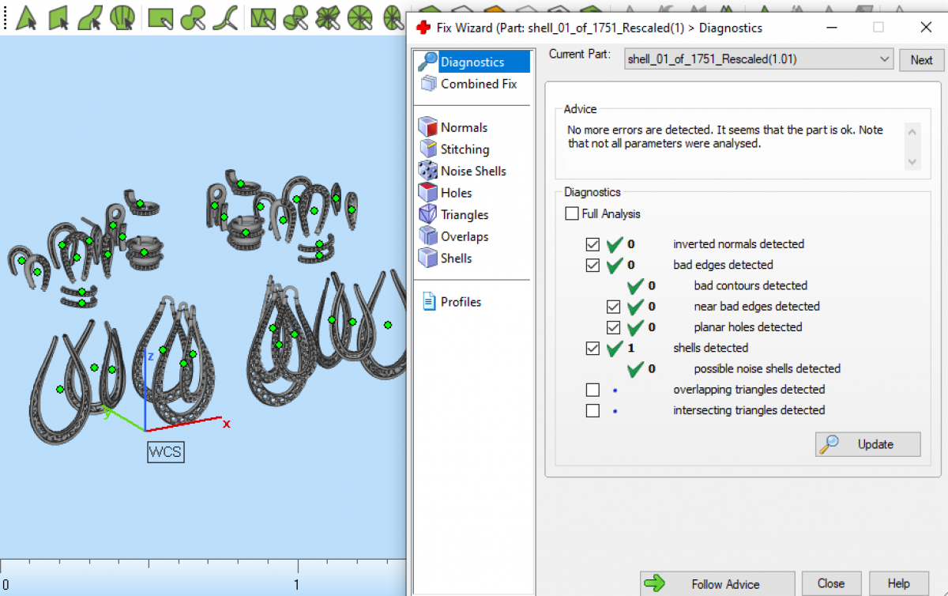The height and width of the screenshot is (596, 948).
Task: Open the Shells fix page
Action: (x=456, y=258)
